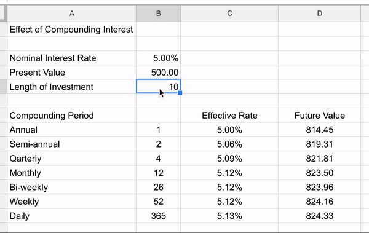Click the 'Effect of Compounding Interest' title cell
Image resolution: width=369 pixels, height=233 pixels.
[71, 29]
